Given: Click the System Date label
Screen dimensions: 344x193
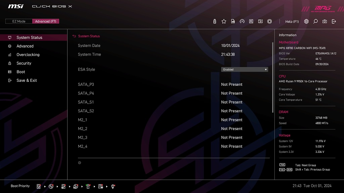Looking at the screenshot, I should point(89,46).
